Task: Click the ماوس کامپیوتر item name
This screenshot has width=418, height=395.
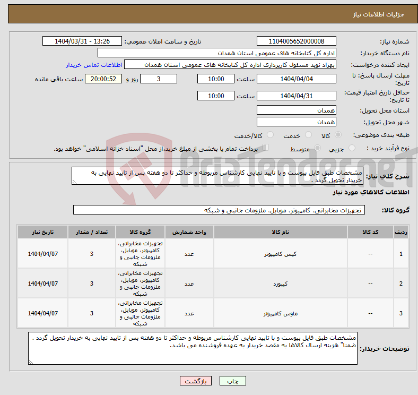Action: 281,313
